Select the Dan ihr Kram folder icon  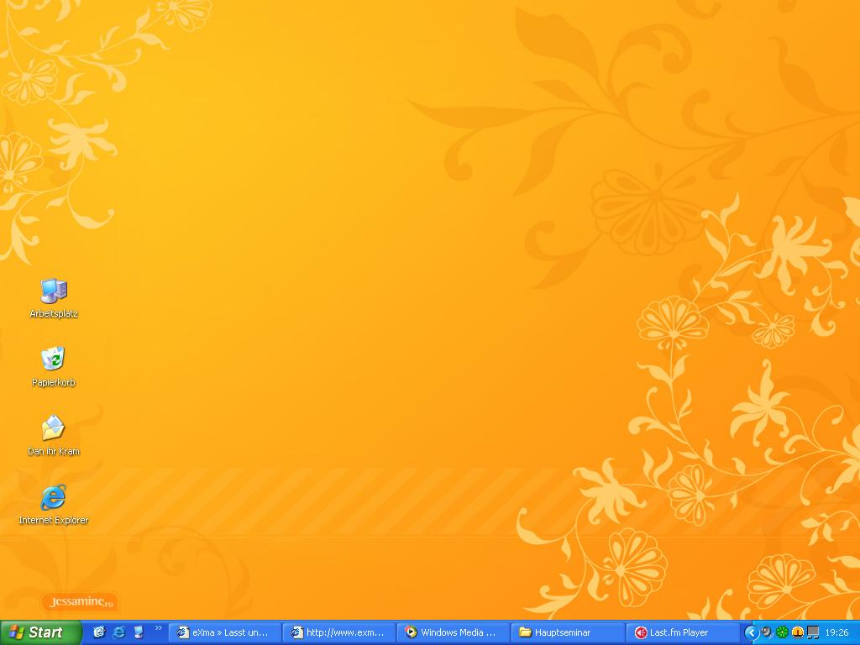pos(53,436)
